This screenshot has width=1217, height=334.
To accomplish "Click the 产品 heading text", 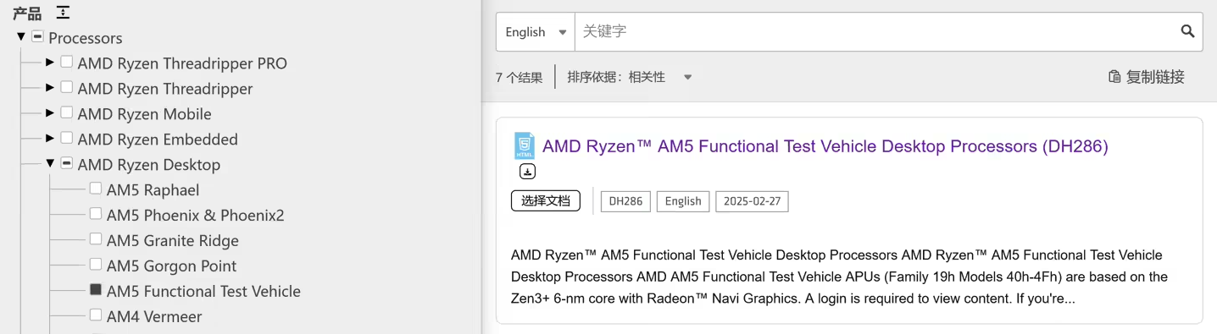I will coord(27,13).
